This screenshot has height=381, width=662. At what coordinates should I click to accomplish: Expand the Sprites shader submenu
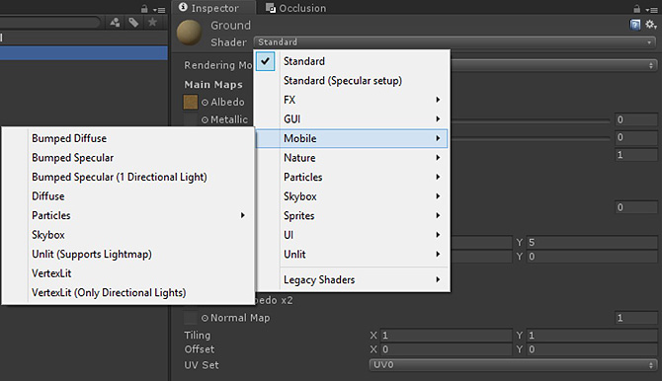tap(352, 216)
